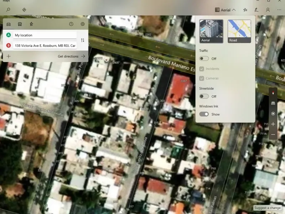Click Get directions button

coord(72,56)
